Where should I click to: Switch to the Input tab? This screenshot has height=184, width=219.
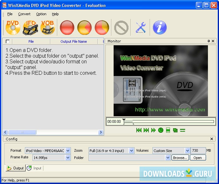(34, 168)
